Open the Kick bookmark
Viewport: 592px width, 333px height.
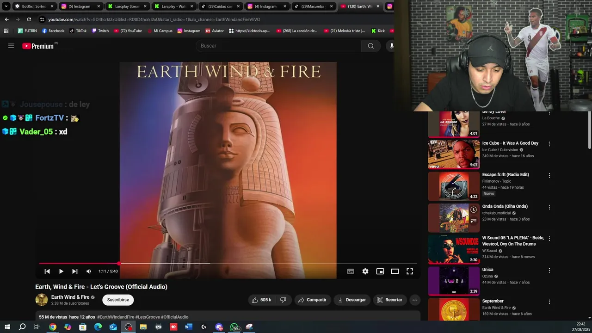(378, 31)
